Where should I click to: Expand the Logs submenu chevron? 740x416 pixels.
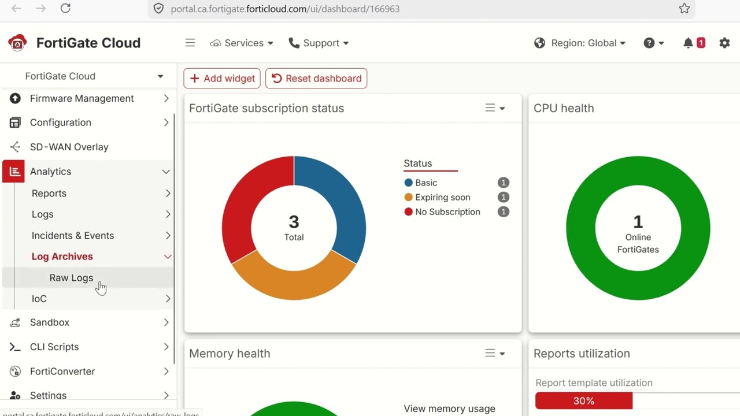(168, 214)
